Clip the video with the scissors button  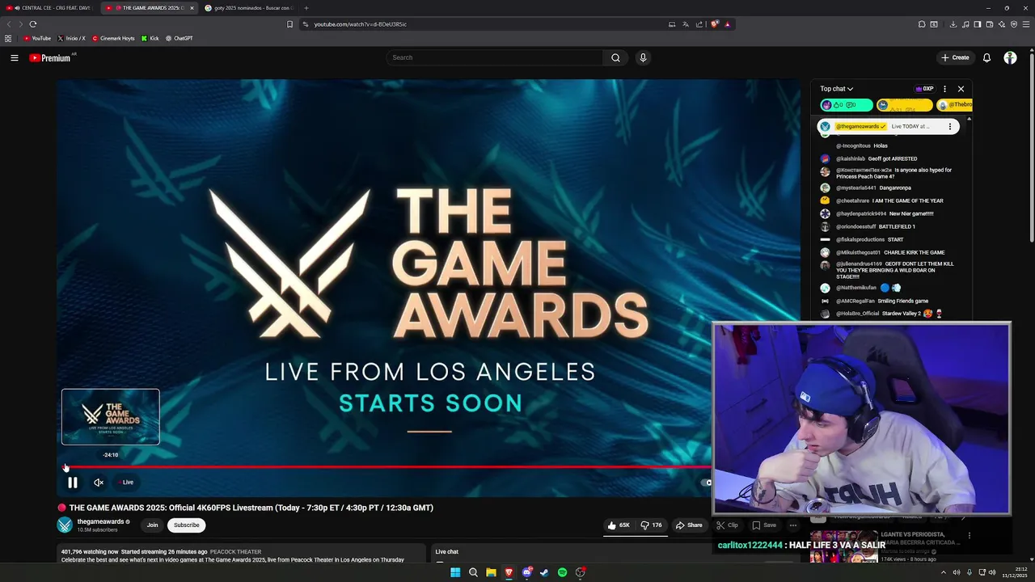coord(727,525)
